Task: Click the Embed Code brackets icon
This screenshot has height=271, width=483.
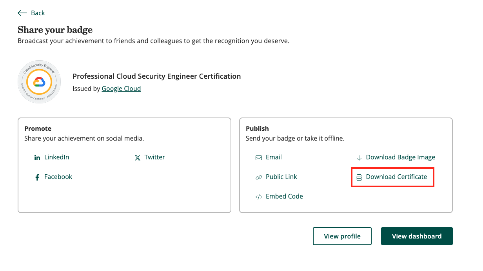Action: pyautogui.click(x=259, y=197)
